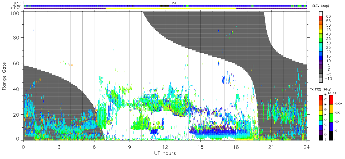Click the '151' CPID value text
Image resolution: width=345 pixels, height=159 pixels.
(x=173, y=3)
